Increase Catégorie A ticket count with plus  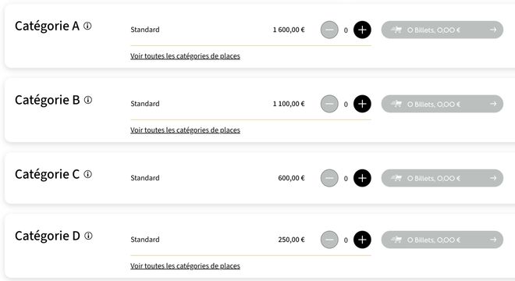pos(362,30)
